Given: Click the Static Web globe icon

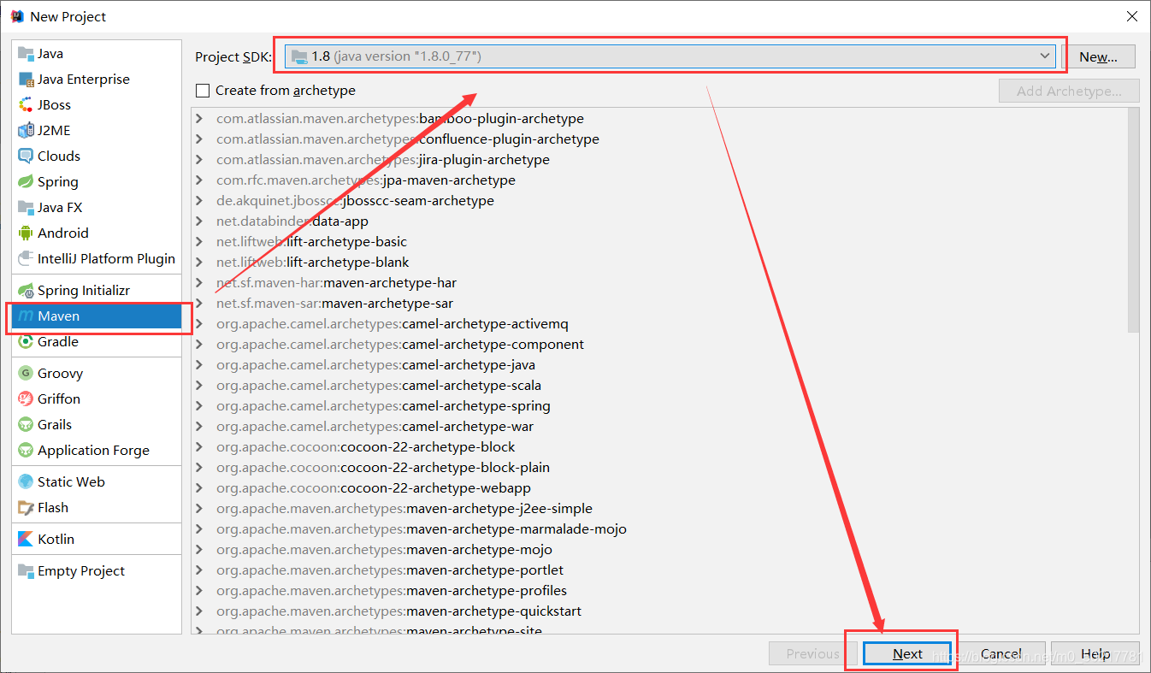Looking at the screenshot, I should [25, 482].
